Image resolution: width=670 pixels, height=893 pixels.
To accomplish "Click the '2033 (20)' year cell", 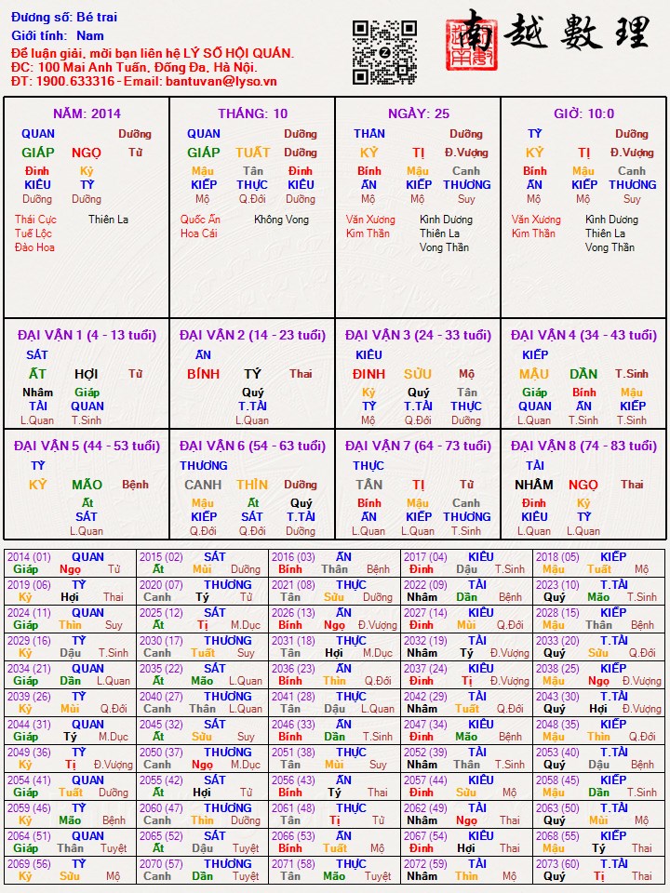I will 598,647.
